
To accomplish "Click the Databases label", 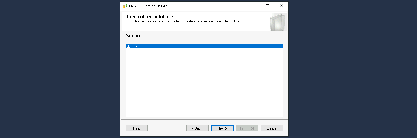I will (x=134, y=36).
